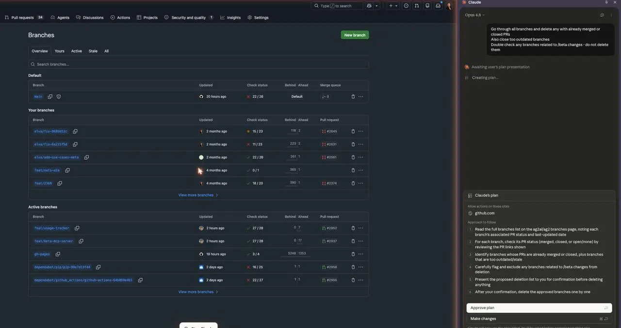This screenshot has height=328, width=621.
Task: Copy feat/nats-a2a branch name
Action: (67, 170)
